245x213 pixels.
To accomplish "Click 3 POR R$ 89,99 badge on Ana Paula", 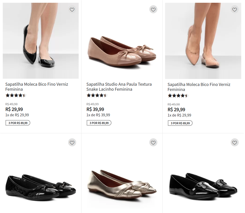I will pyautogui.click(x=99, y=123).
